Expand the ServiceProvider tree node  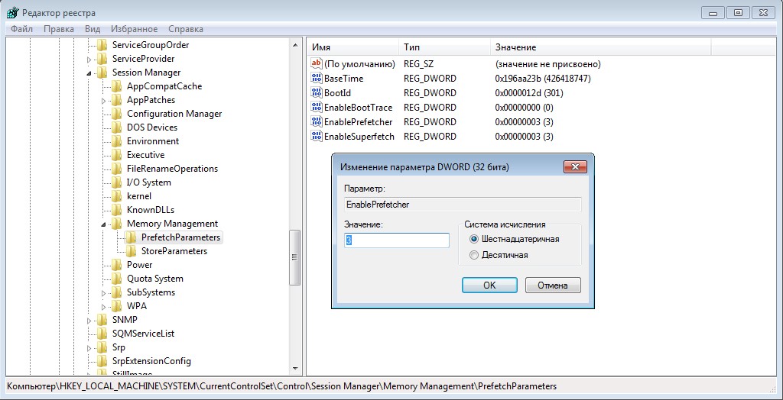click(89, 60)
